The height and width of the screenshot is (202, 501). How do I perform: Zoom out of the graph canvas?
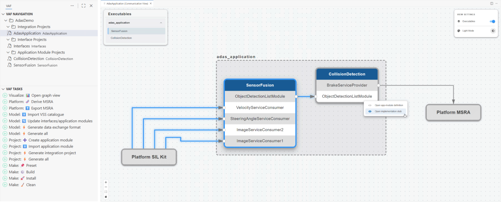tap(106, 187)
